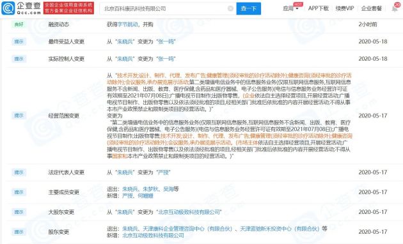Open 朱梦秋 link in 主要成员变更 row
This screenshot has width=403, height=244.
pyautogui.click(x=150, y=189)
